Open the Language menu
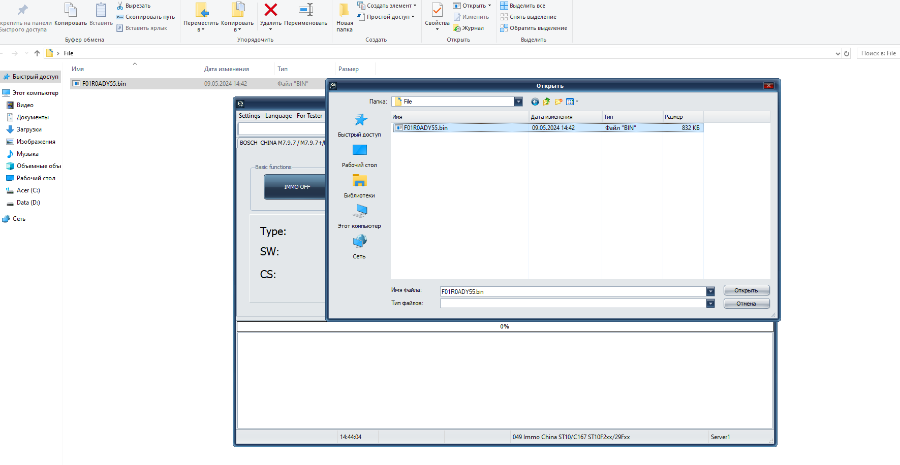 (x=278, y=116)
